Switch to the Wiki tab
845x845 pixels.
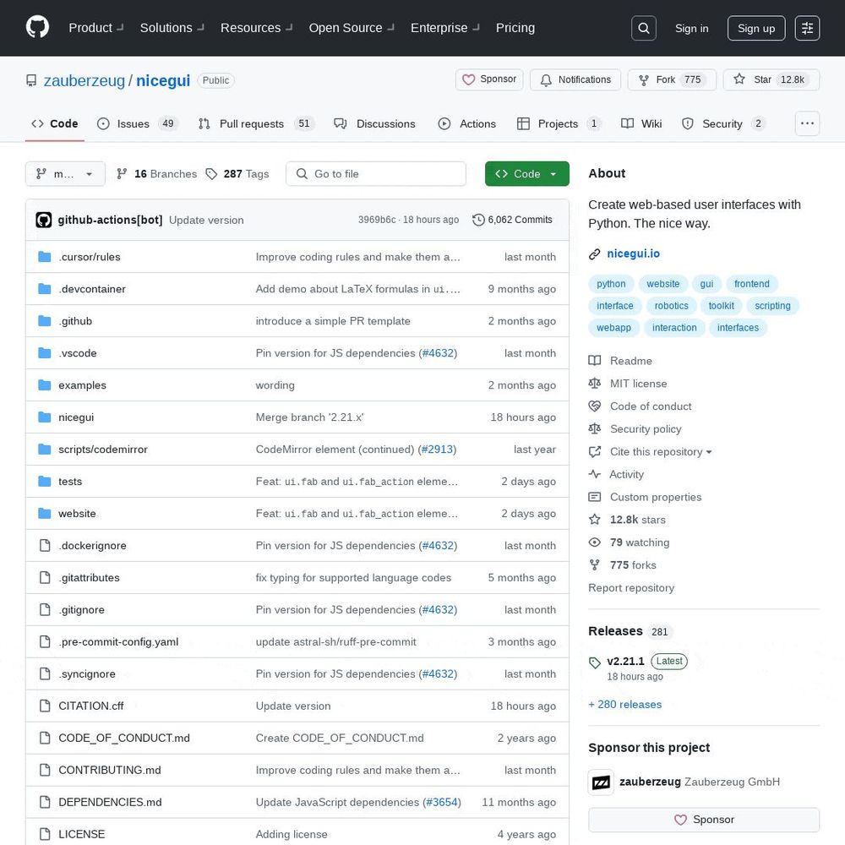click(641, 124)
